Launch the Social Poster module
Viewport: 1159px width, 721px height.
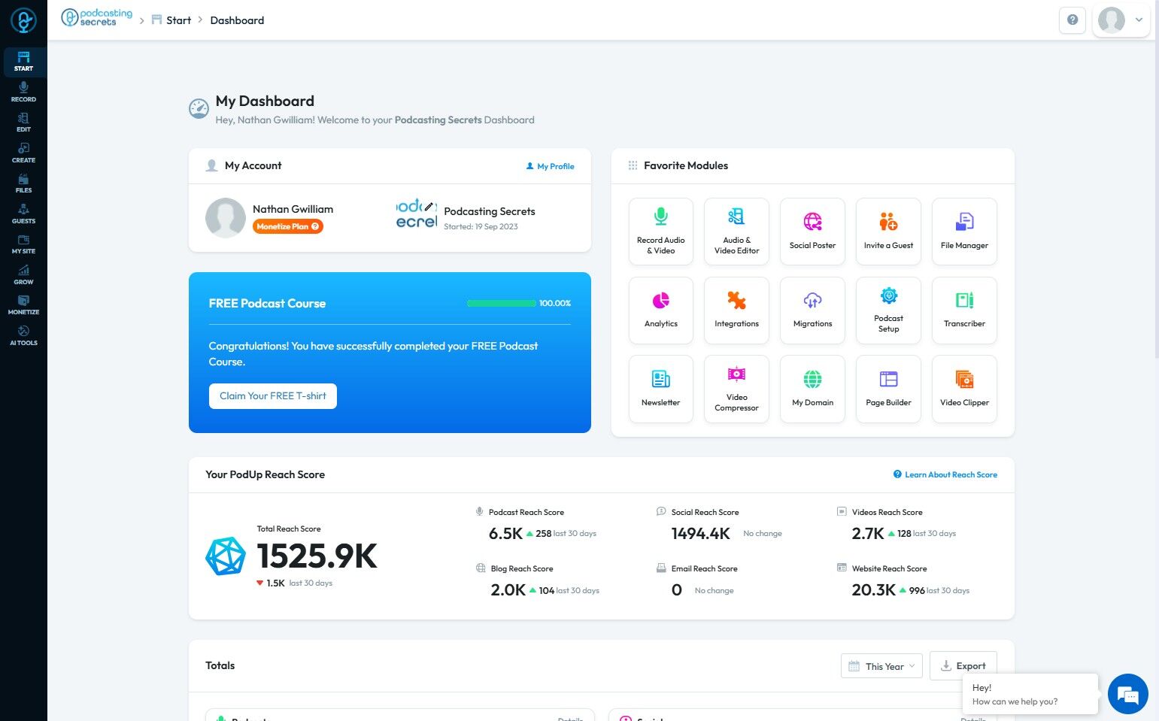pyautogui.click(x=812, y=232)
